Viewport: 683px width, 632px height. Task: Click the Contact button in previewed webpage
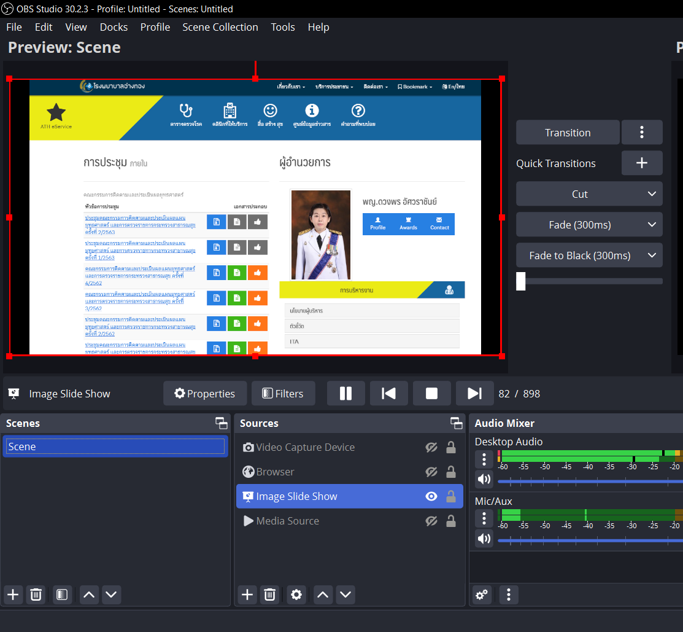pos(439,224)
